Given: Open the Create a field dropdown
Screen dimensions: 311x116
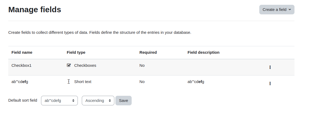Looking at the screenshot, I should [277, 10].
